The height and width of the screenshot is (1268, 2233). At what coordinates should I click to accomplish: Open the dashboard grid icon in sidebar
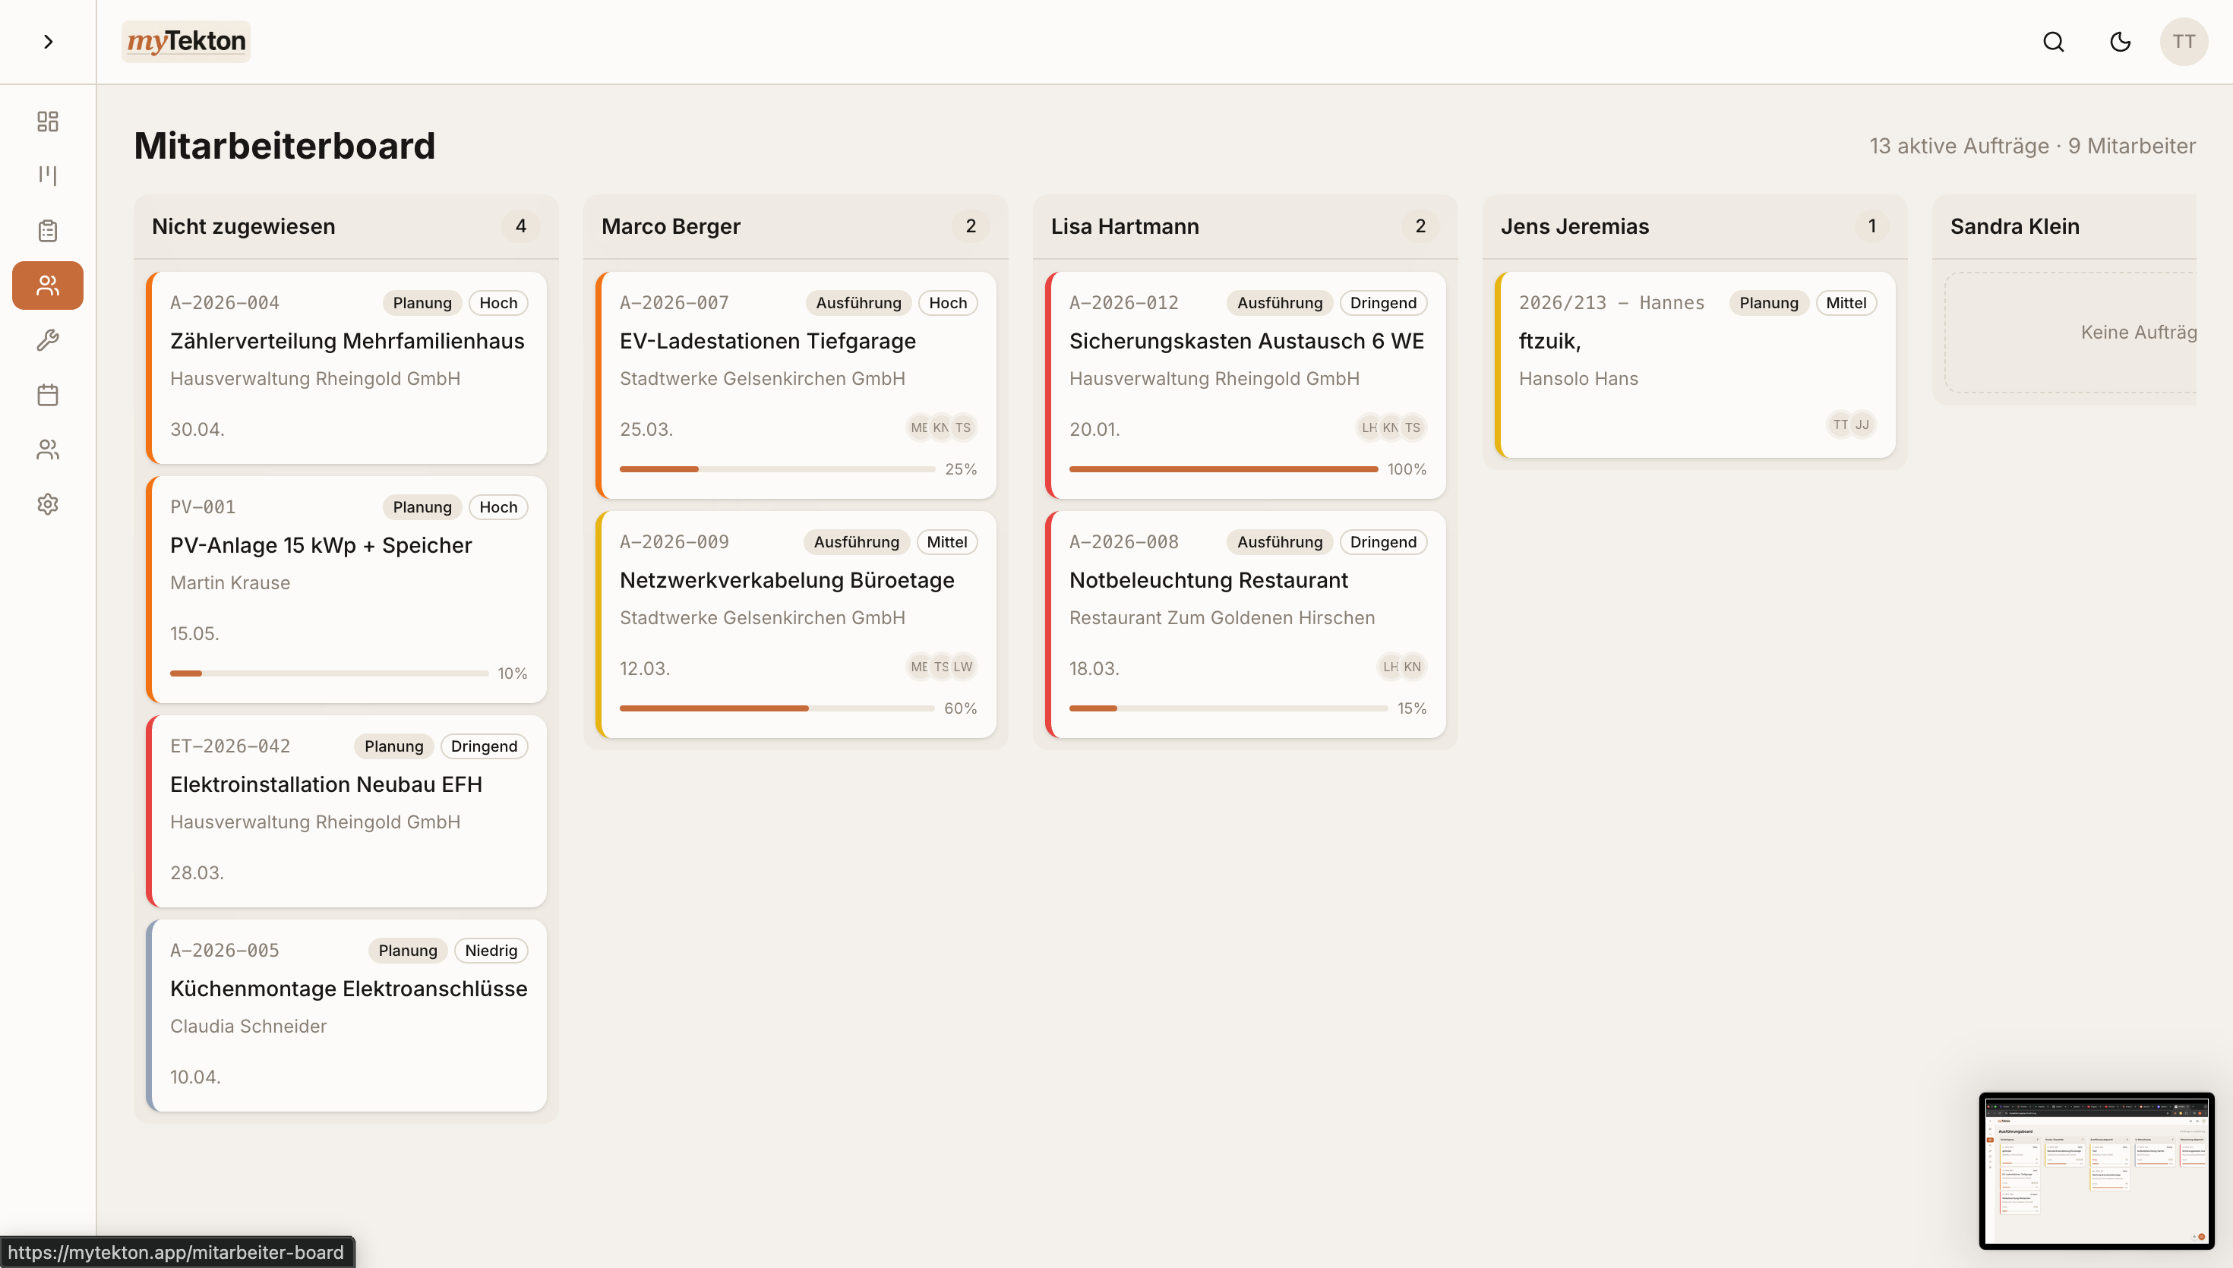click(x=48, y=121)
